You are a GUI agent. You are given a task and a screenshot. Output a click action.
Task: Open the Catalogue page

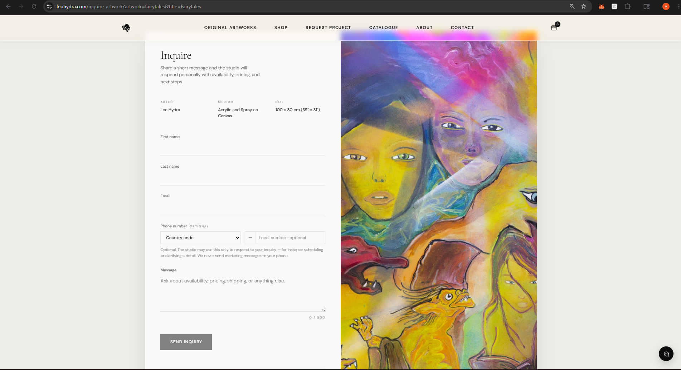pos(384,28)
